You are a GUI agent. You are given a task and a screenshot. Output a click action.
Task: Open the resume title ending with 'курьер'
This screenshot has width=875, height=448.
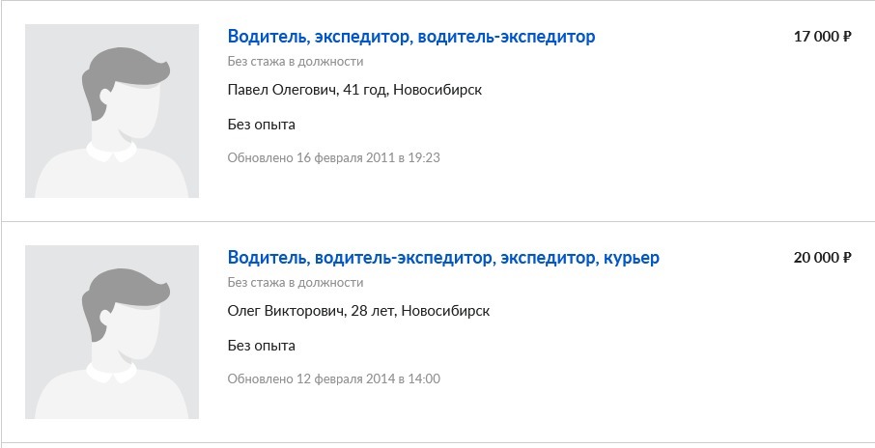click(443, 258)
